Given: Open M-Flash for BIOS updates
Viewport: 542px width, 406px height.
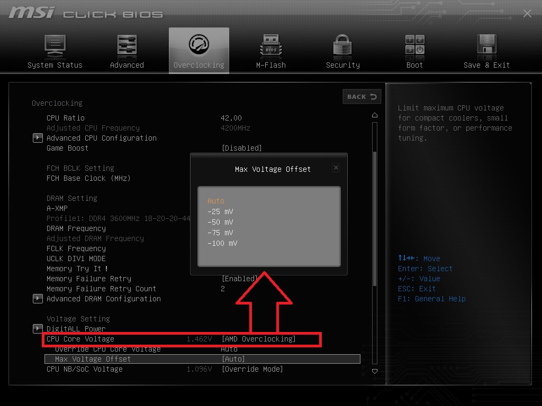Looking at the screenshot, I should [x=270, y=51].
